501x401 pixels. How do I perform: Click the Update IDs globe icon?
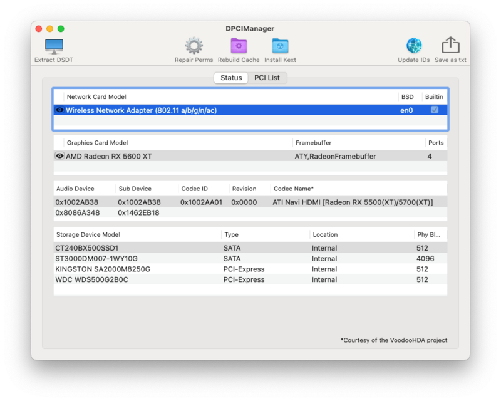pyautogui.click(x=414, y=46)
